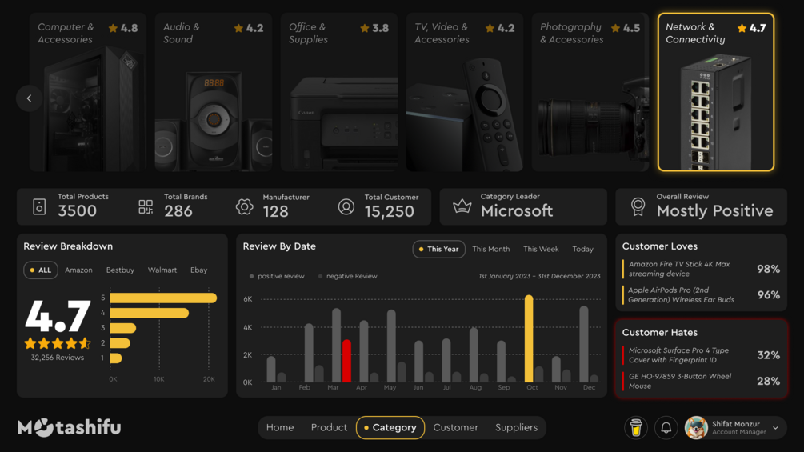Select the ALL source filter
The width and height of the screenshot is (804, 452).
[41, 270]
